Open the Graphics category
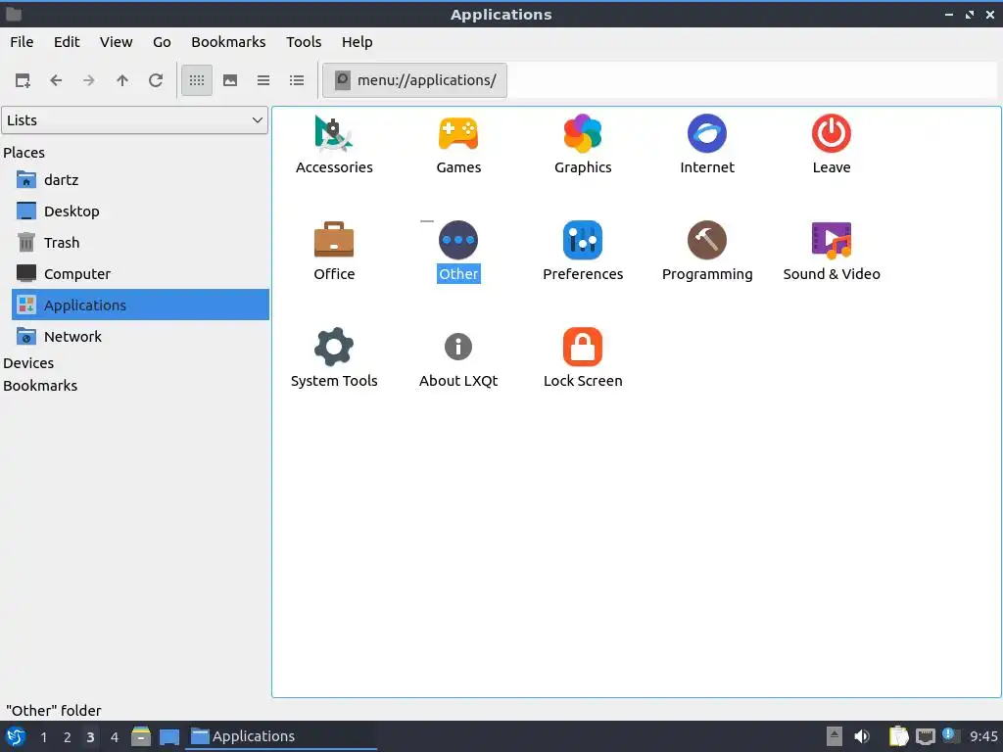The height and width of the screenshot is (752, 1003). coord(583,145)
